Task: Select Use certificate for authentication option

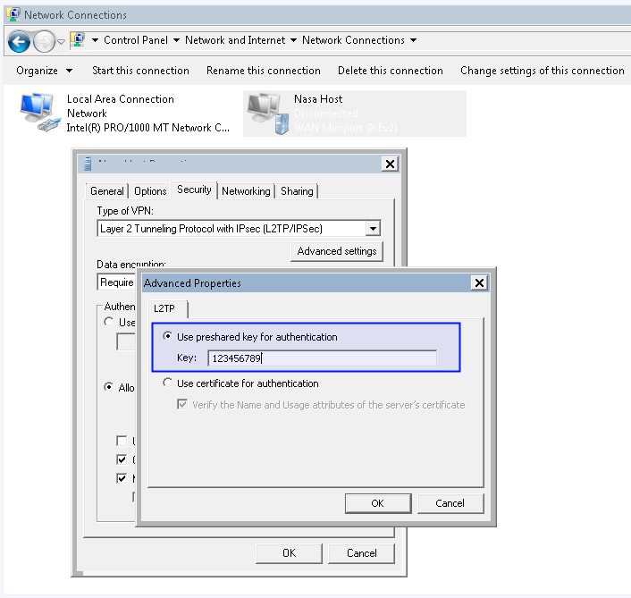Action: coord(168,383)
